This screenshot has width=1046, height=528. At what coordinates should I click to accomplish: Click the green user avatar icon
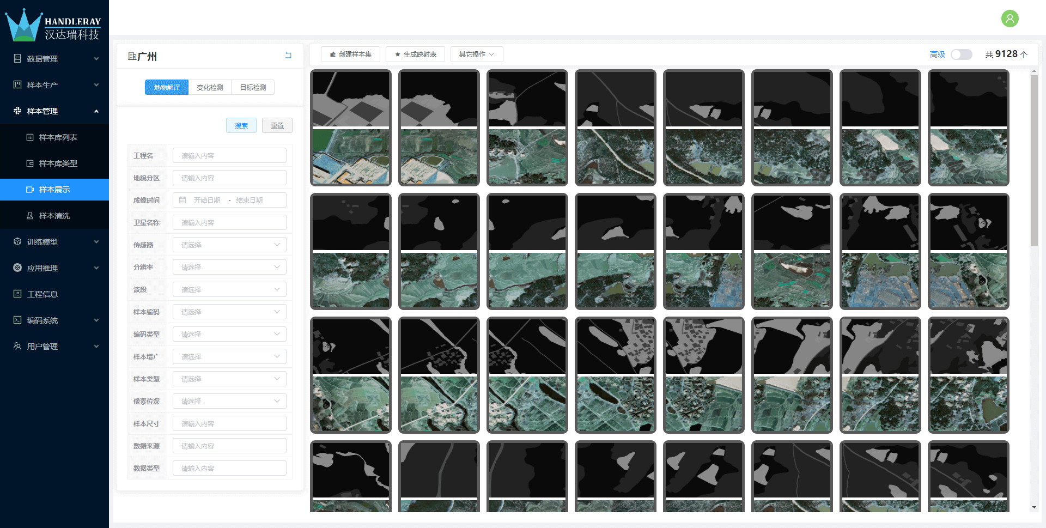[x=1009, y=19]
